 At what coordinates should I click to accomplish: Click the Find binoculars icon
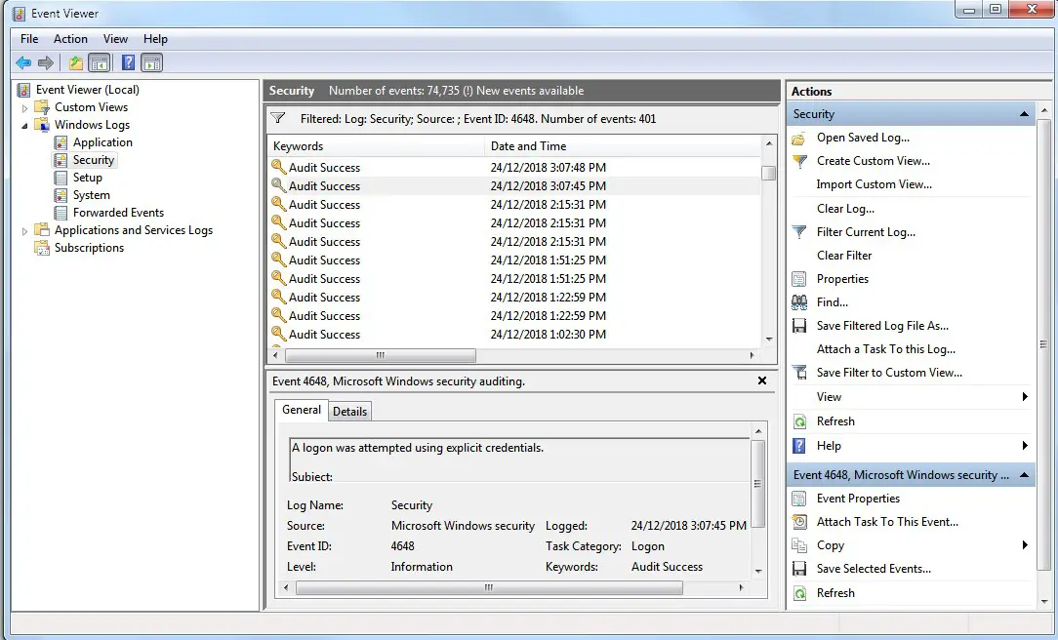(x=799, y=302)
